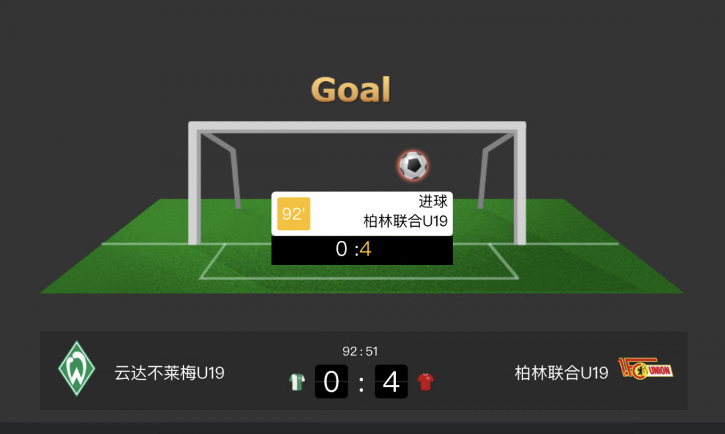Click the match clock 92:51
This screenshot has height=434, width=725.
click(360, 351)
